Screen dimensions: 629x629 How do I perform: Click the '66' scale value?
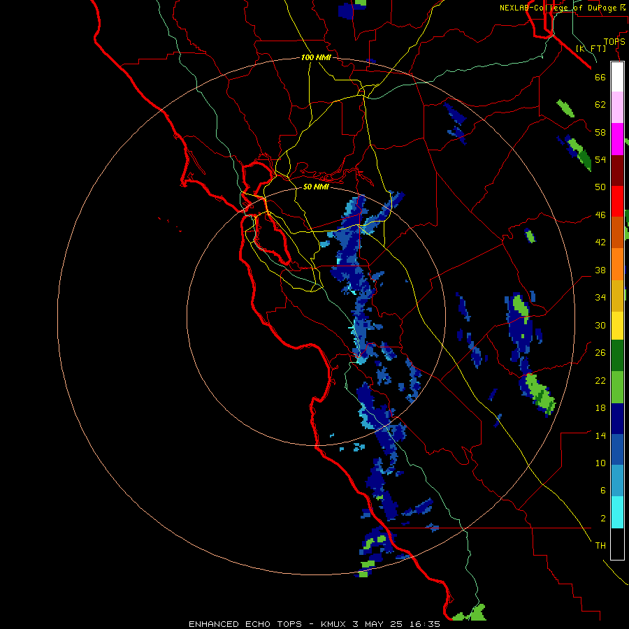coord(600,77)
